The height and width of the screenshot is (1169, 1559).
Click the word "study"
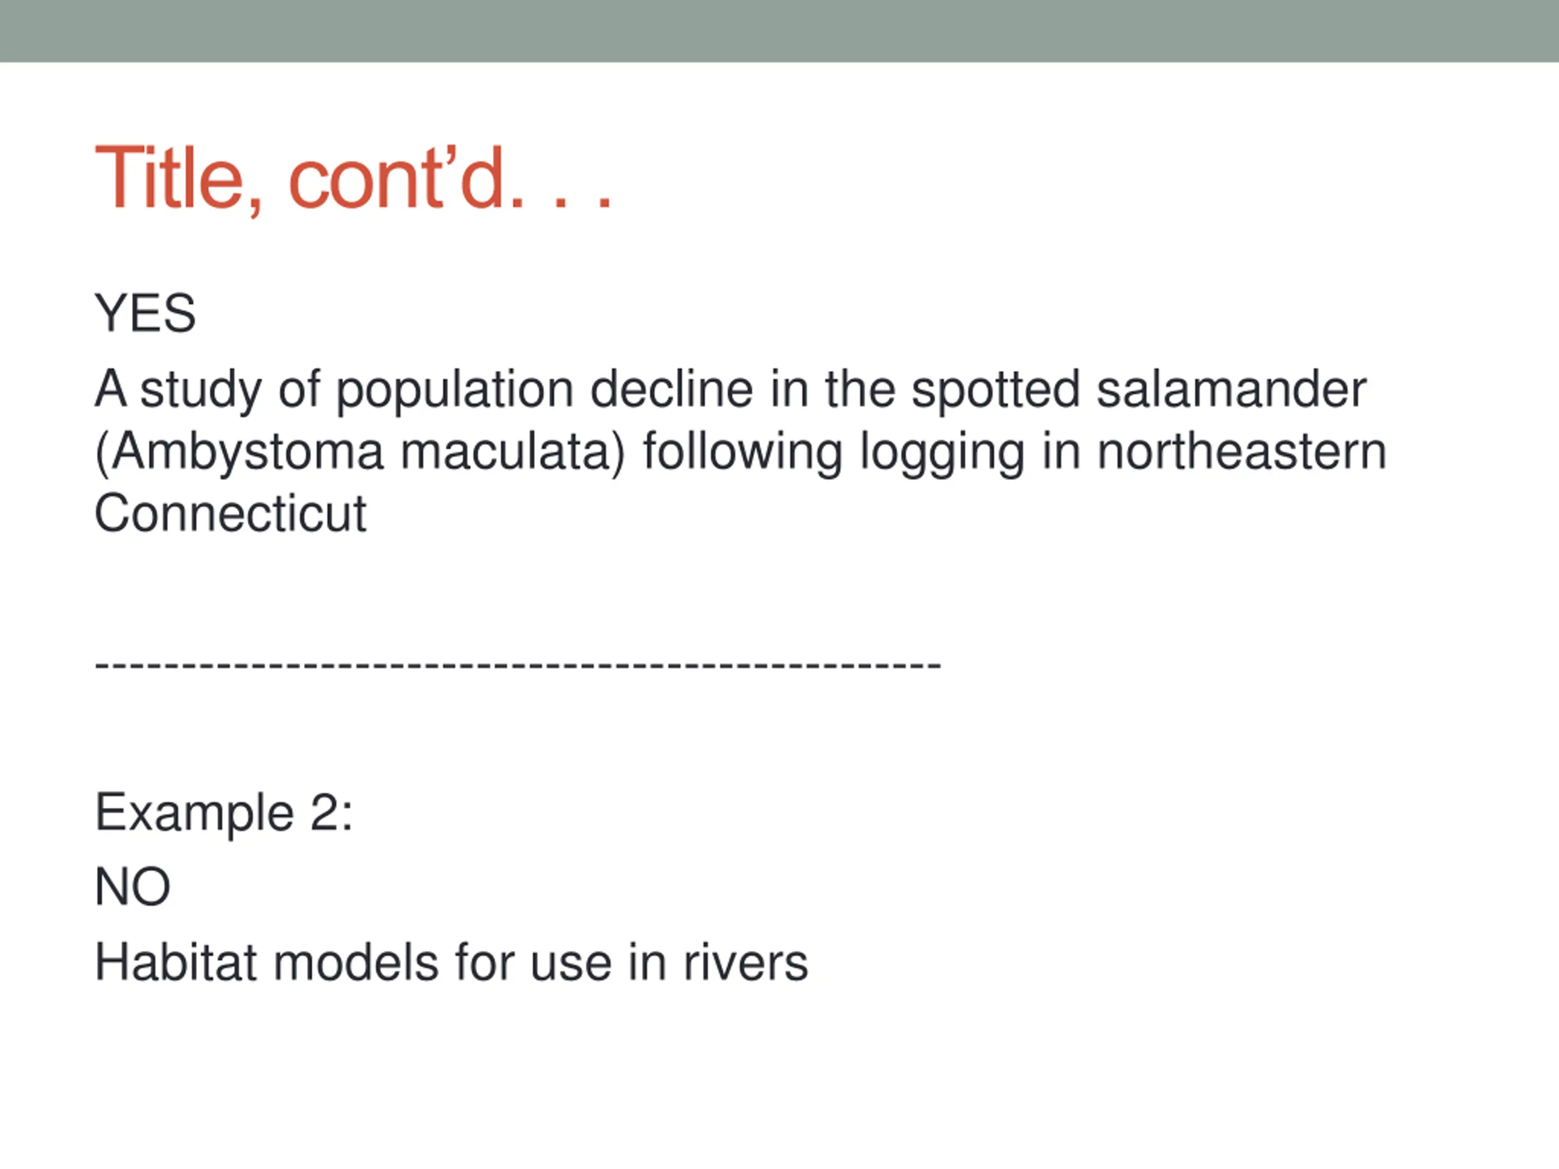click(201, 391)
